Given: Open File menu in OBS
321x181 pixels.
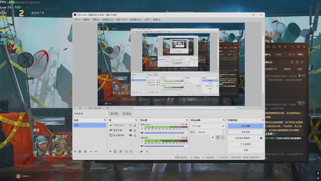Looking at the screenshot, I should click(77, 20).
